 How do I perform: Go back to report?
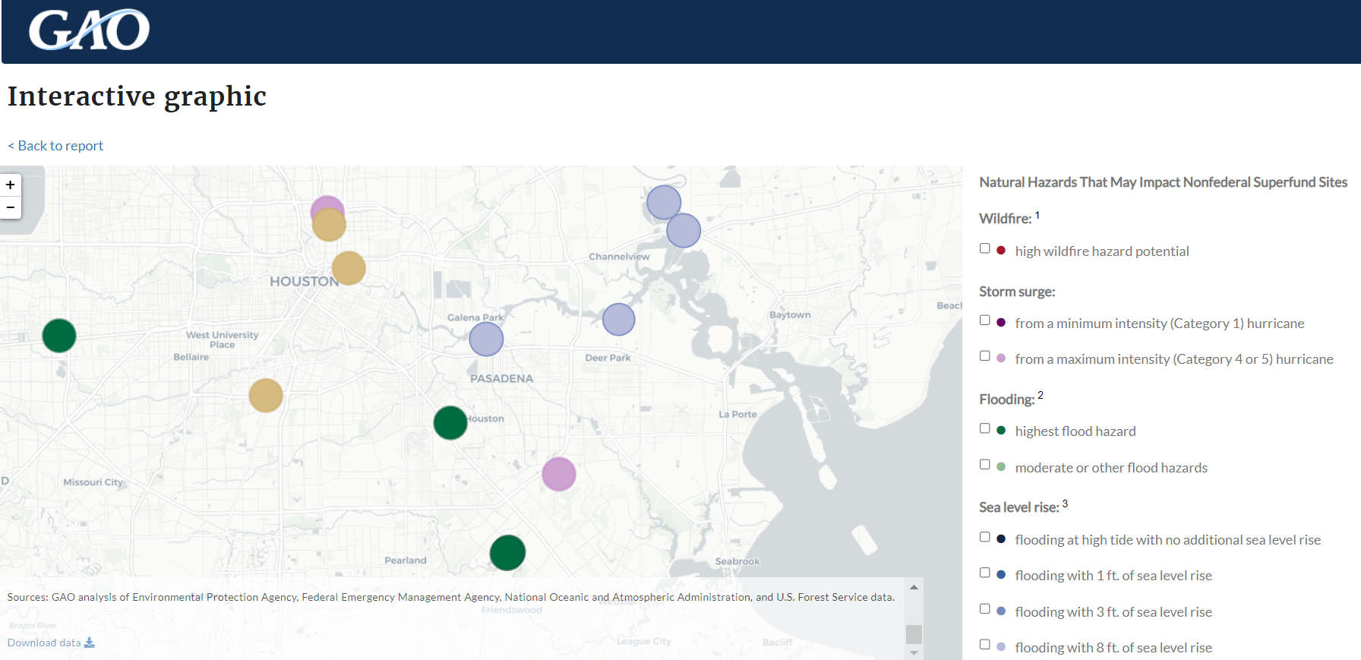click(x=55, y=146)
